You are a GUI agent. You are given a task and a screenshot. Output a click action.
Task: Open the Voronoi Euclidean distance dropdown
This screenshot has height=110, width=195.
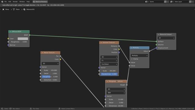pyautogui.click(x=109, y=64)
